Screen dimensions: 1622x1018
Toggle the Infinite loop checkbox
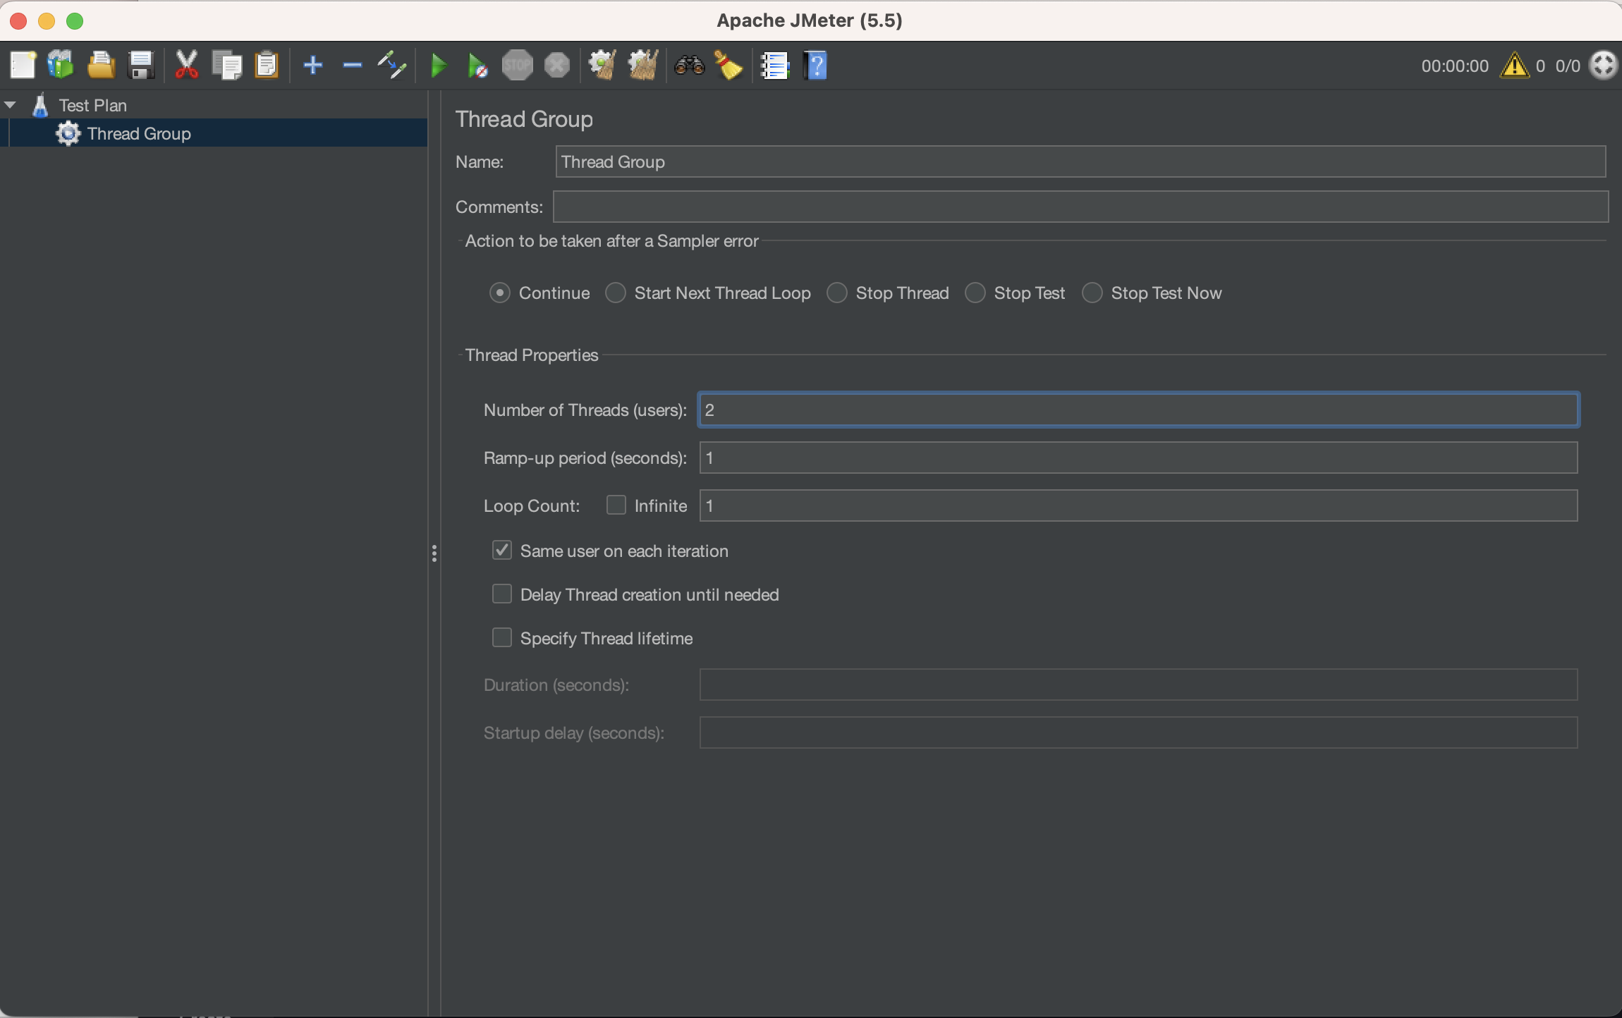pyautogui.click(x=616, y=505)
